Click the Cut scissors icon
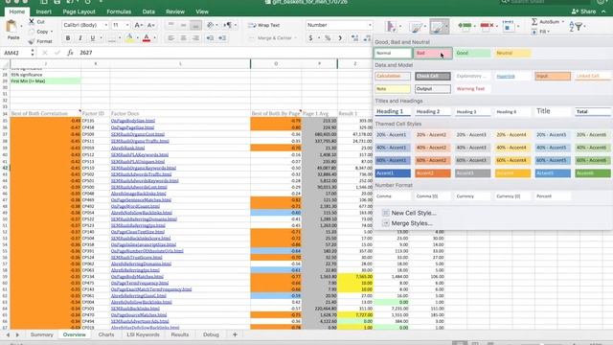Image resolution: width=613 pixels, height=345 pixels. (x=32, y=21)
